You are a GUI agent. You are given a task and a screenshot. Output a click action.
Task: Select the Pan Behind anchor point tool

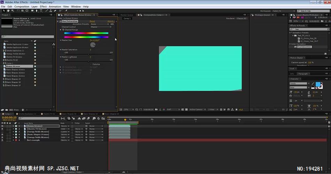[27, 10]
